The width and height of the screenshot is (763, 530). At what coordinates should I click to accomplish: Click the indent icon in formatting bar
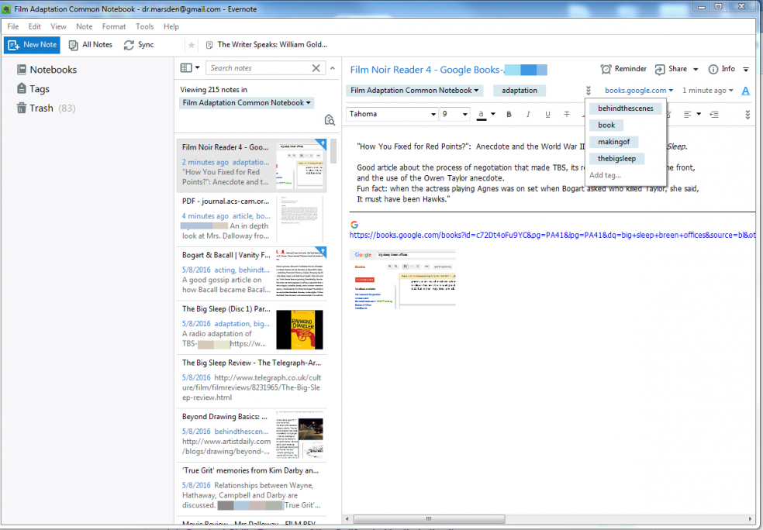714,115
